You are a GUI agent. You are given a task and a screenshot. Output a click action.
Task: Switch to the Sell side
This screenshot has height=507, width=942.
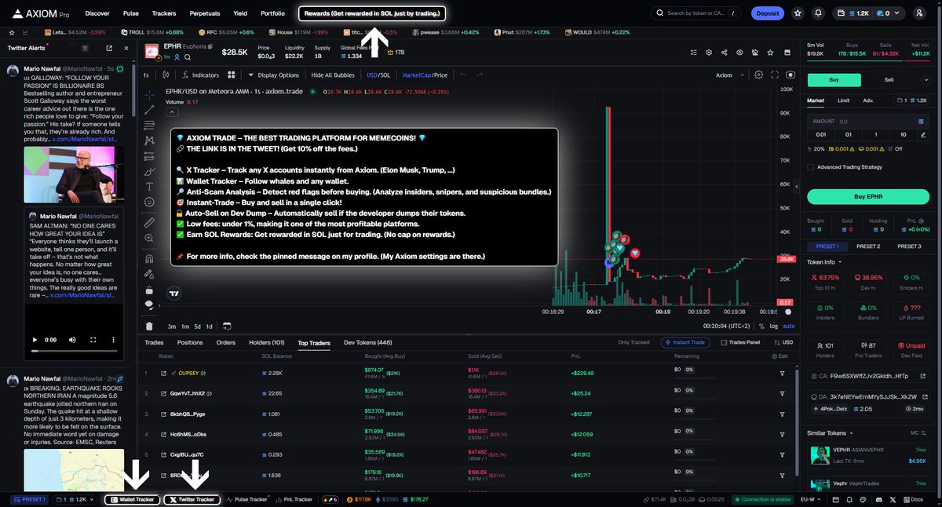tap(889, 79)
